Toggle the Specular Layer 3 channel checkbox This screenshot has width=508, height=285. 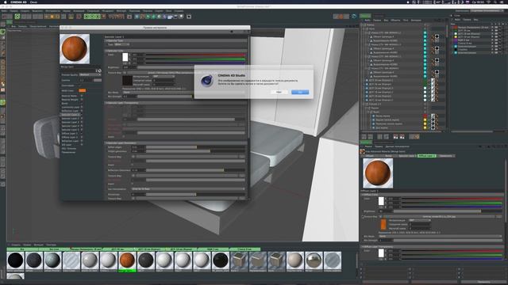[x=82, y=122]
